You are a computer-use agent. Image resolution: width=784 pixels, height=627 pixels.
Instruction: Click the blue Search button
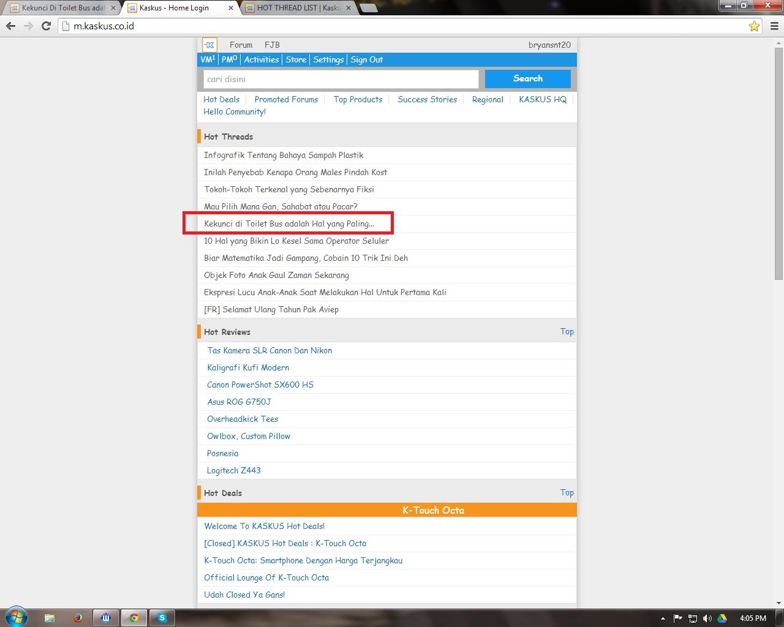tap(527, 78)
